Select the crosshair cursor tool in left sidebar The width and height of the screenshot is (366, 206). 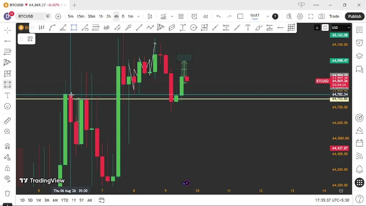[x=7, y=30]
